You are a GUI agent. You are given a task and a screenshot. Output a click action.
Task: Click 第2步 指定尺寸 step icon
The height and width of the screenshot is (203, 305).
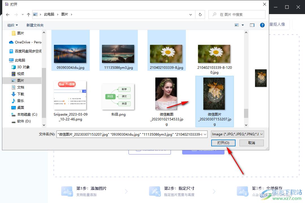click(155, 191)
